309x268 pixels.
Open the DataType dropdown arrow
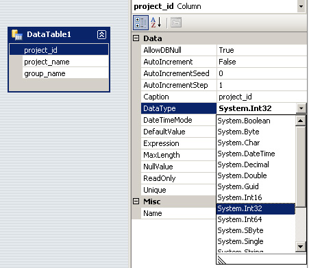[x=301, y=108]
